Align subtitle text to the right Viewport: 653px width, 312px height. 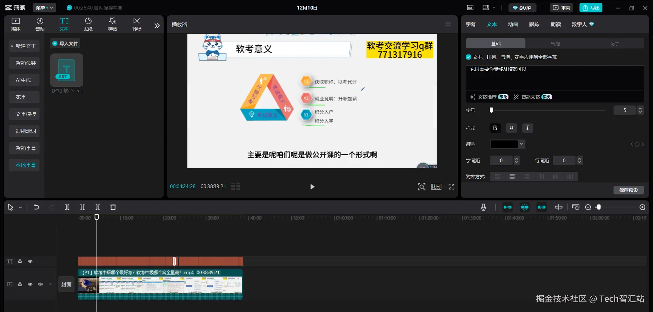click(x=527, y=177)
